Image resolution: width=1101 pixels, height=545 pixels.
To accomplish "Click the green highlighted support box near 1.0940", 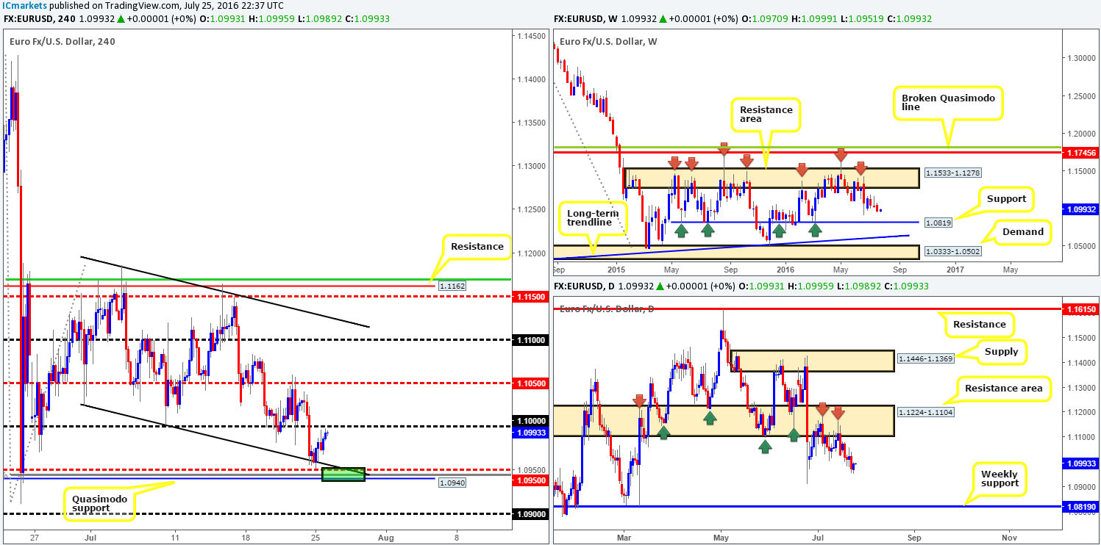I will tap(344, 474).
